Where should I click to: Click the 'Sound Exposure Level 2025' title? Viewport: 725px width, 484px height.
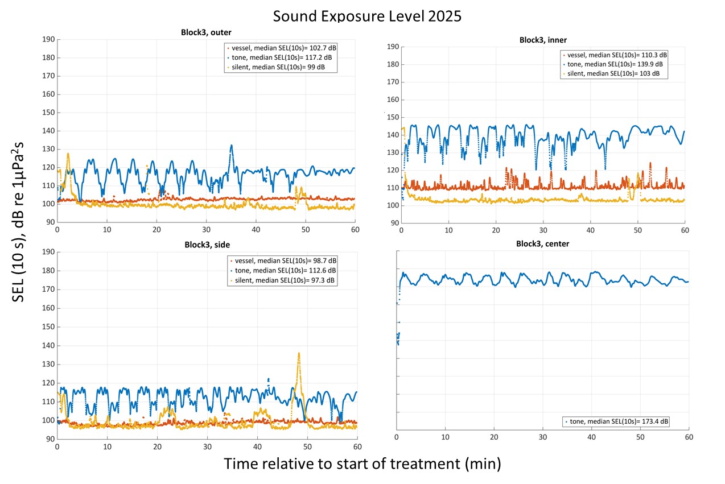[367, 15]
